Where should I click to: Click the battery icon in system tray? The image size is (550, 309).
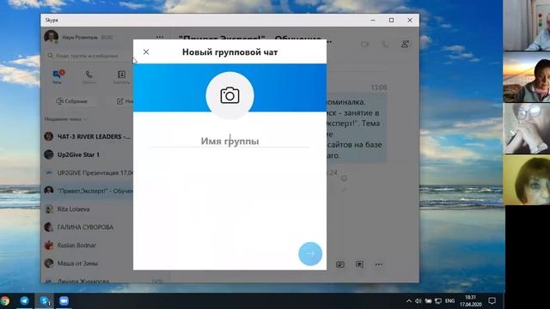click(x=428, y=301)
